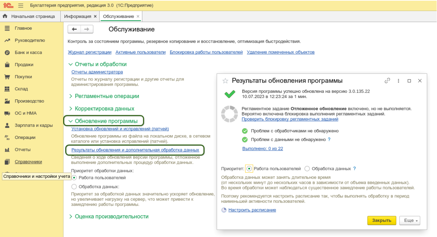Click the Операции icon in sidebar
The width and height of the screenshot is (437, 237).
tap(7, 137)
